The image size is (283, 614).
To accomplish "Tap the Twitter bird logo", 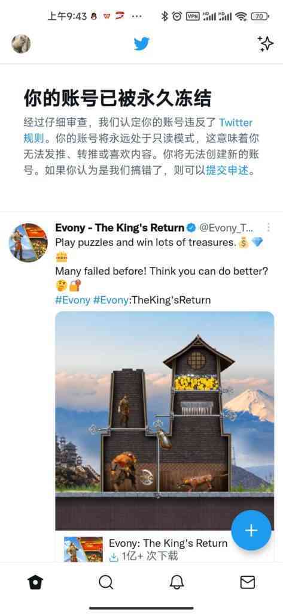I will (x=141, y=44).
